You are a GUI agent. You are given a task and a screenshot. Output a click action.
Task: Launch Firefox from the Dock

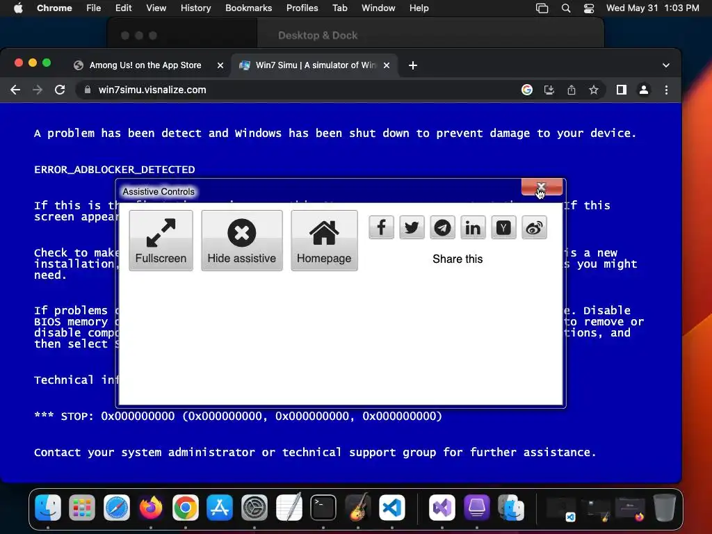click(x=151, y=507)
